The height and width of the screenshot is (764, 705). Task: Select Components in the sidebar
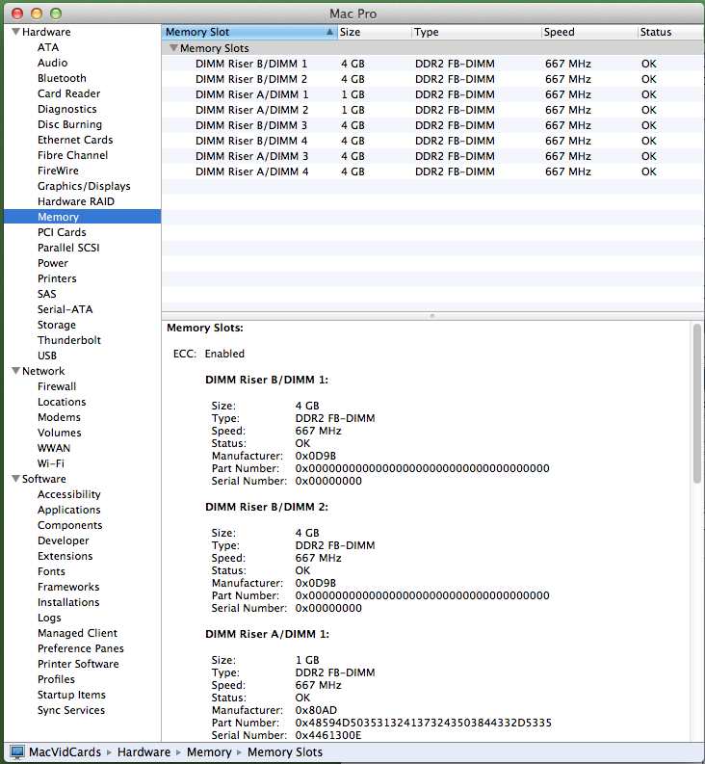point(70,525)
